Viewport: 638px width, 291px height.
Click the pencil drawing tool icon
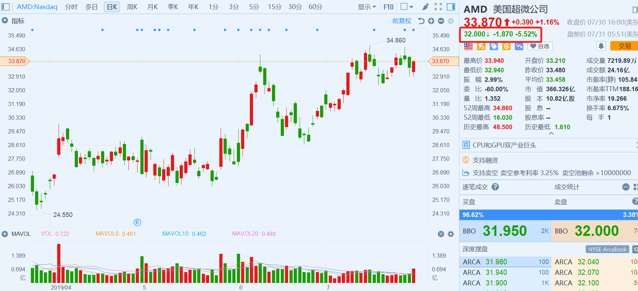pyautogui.click(x=425, y=7)
